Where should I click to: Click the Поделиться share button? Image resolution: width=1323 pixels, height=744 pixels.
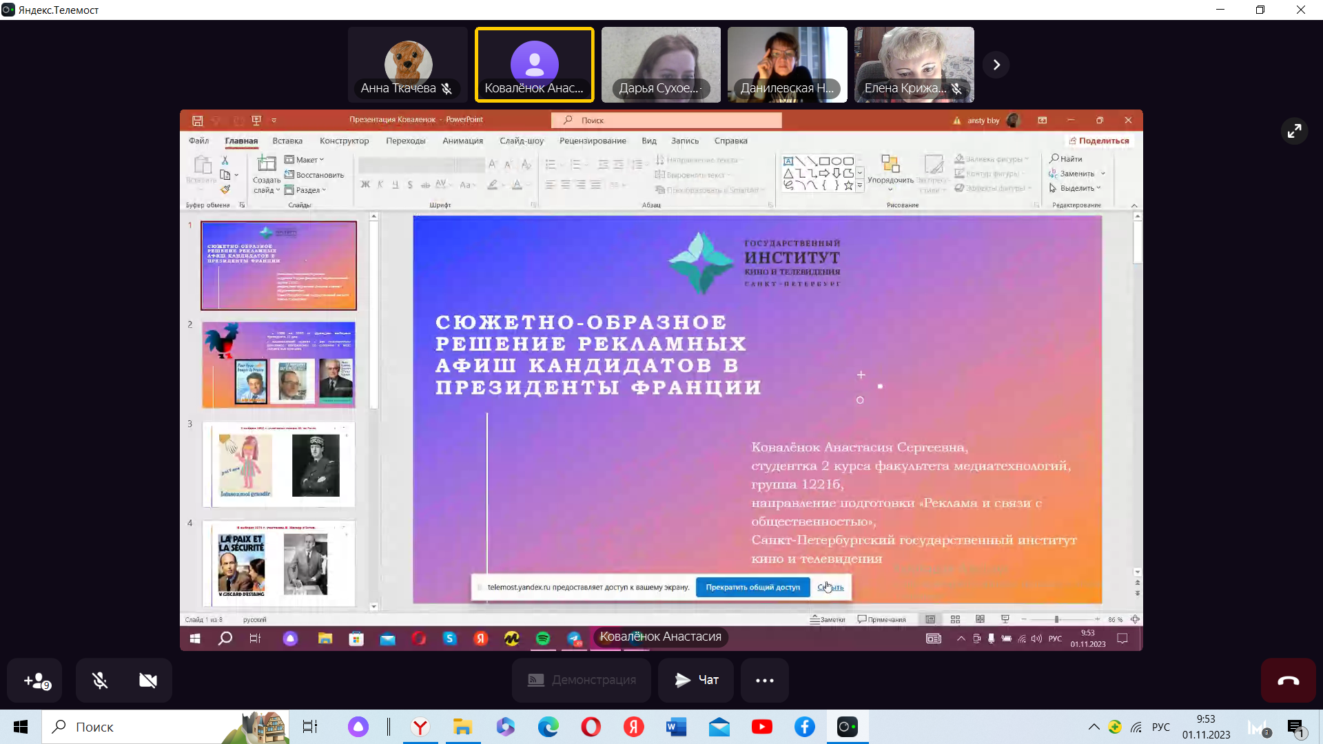point(1099,141)
